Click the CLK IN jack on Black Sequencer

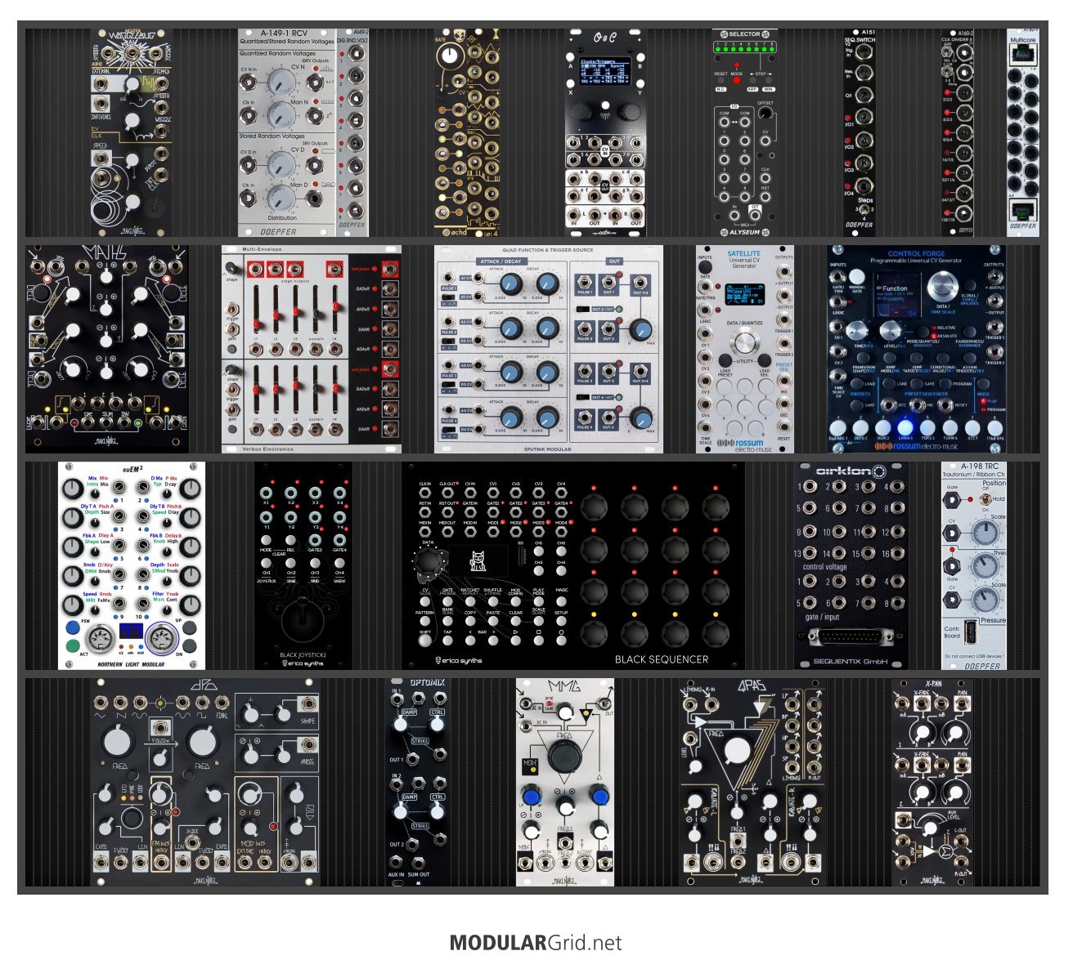pyautogui.click(x=425, y=493)
